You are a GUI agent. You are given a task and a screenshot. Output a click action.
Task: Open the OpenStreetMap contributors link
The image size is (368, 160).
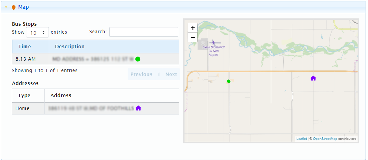pos(325,139)
